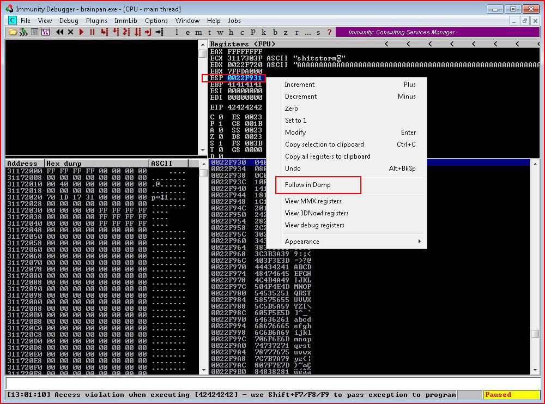
Task: Open file with the folder icon
Action: pos(13,32)
